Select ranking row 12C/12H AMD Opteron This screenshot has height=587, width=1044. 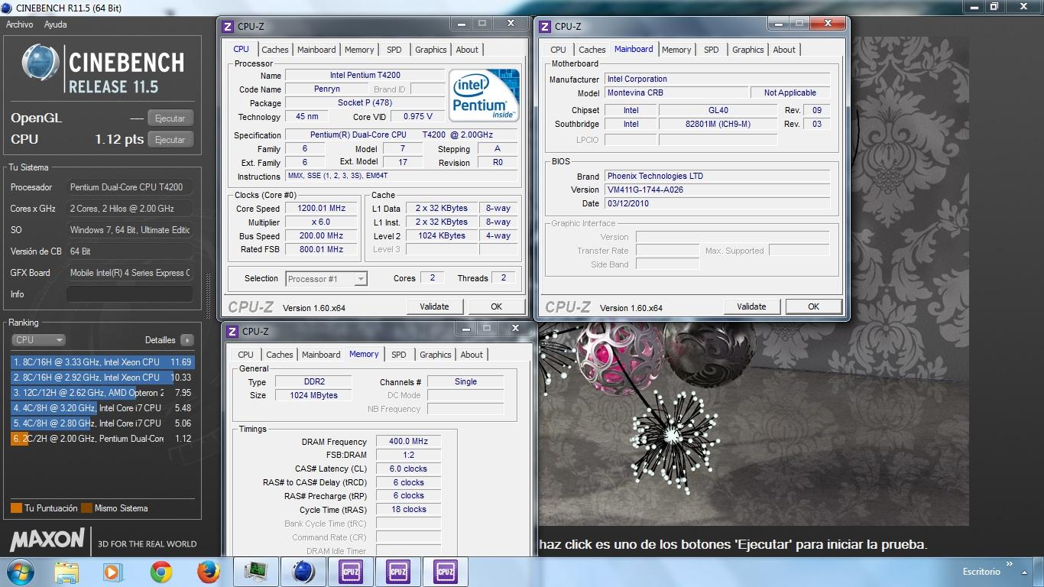(x=102, y=393)
